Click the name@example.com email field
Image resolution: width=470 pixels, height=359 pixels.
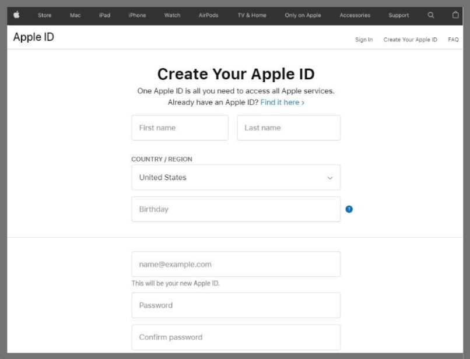(236, 264)
